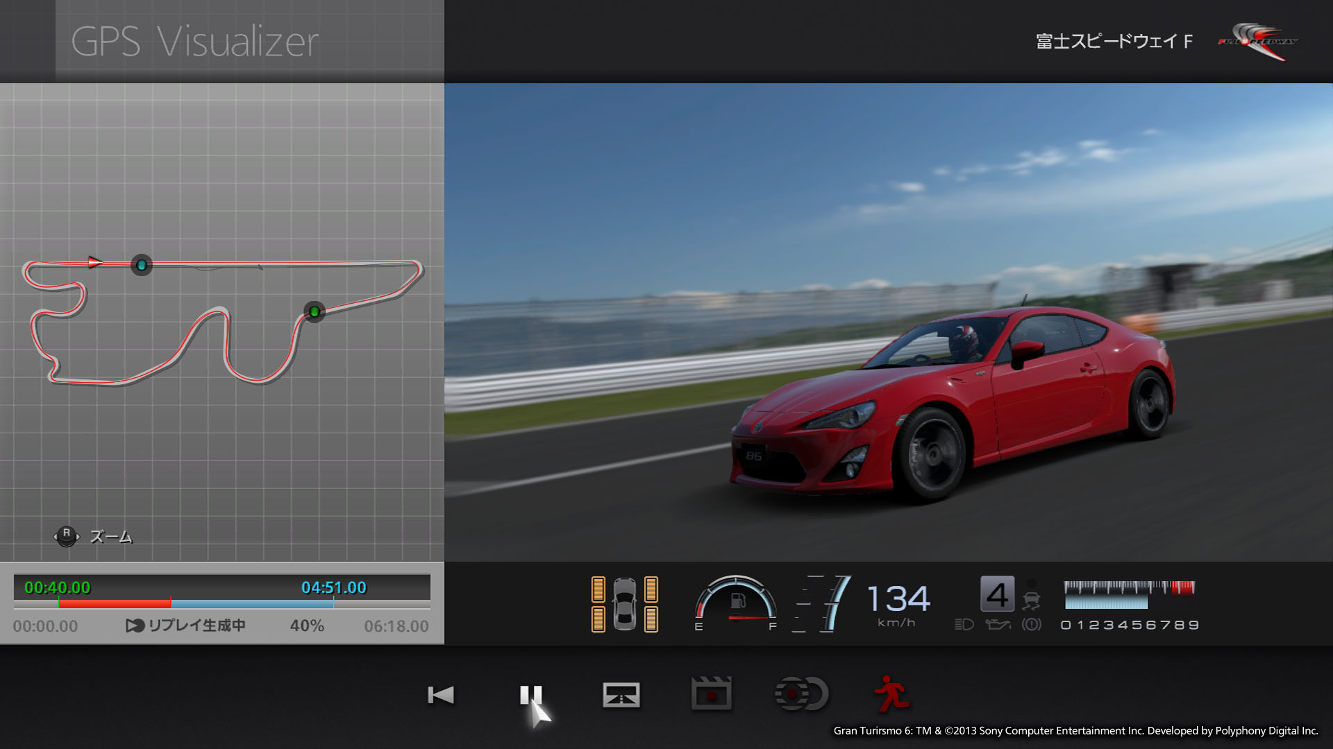Pause the replay playback
1333x749 pixels.
(530, 694)
